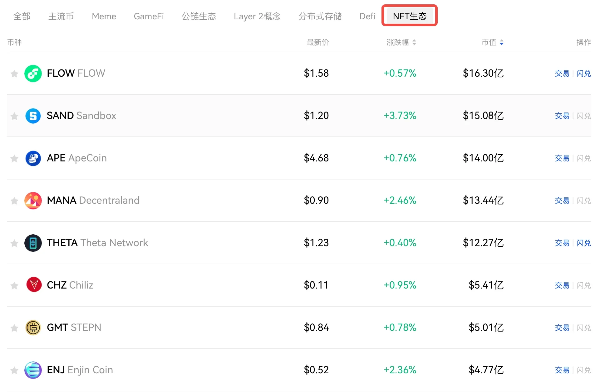Click the GMT STEPN coin icon
Screen dimensions: 605x392
[x=33, y=328]
